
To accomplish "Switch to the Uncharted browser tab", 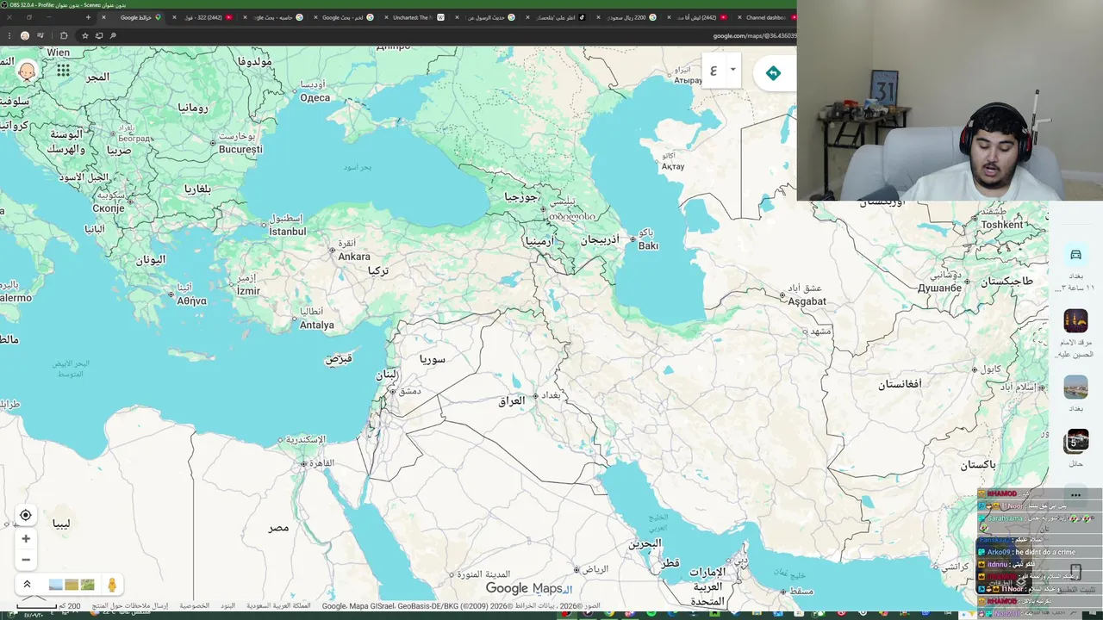I will coord(414,17).
